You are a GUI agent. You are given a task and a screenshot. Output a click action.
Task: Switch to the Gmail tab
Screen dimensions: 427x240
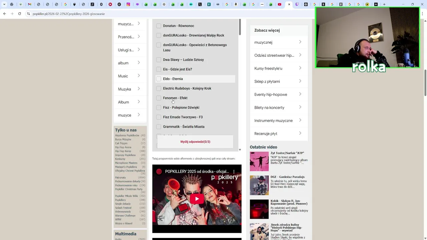30,4
